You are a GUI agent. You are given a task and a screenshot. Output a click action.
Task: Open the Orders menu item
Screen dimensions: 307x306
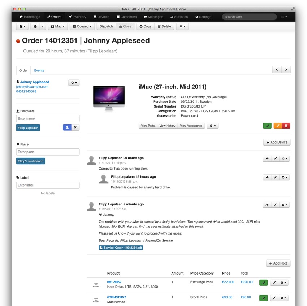pyautogui.click(x=54, y=17)
